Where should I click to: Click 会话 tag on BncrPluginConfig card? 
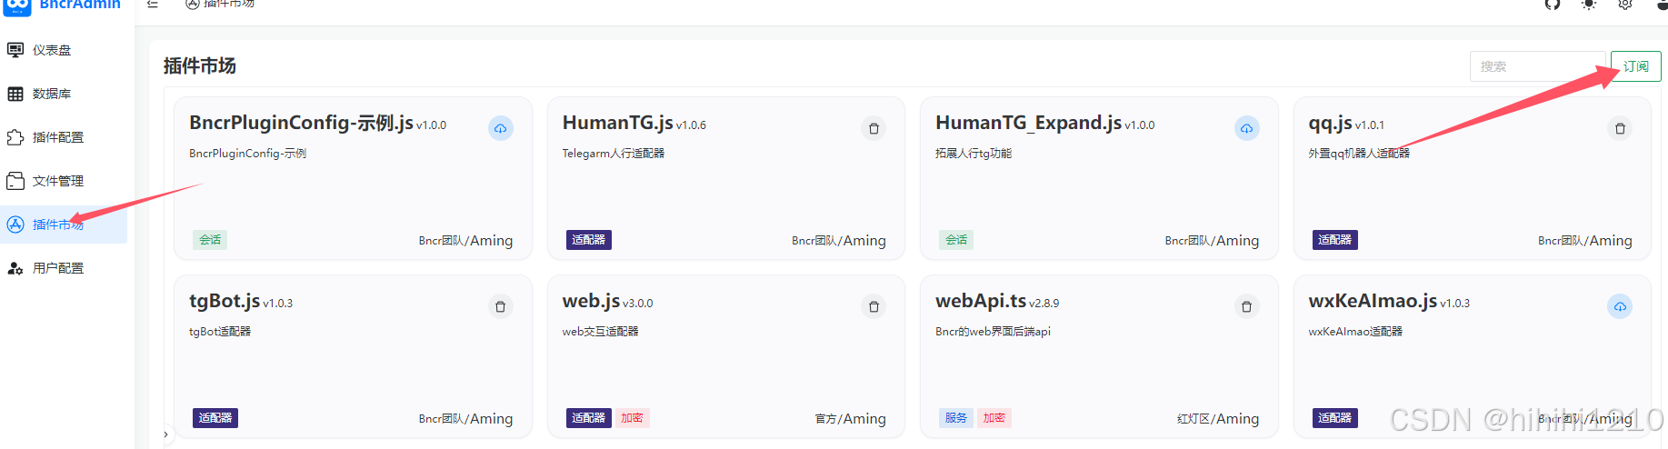coord(210,240)
